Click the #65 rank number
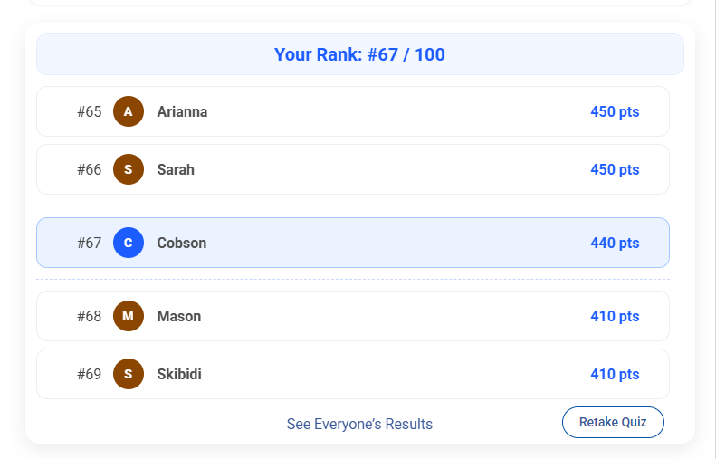The width and height of the screenshot is (716, 459). 89,111
